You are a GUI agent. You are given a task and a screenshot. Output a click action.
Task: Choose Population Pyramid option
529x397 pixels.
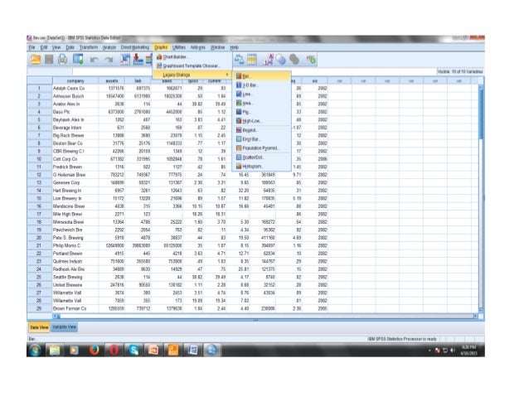point(262,148)
